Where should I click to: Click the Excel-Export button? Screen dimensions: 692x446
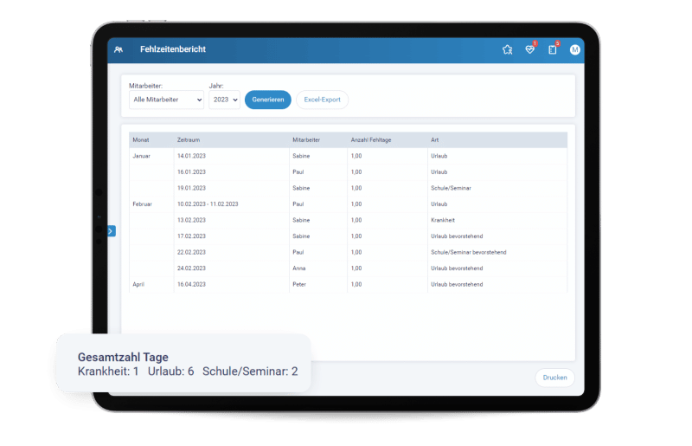coord(323,100)
